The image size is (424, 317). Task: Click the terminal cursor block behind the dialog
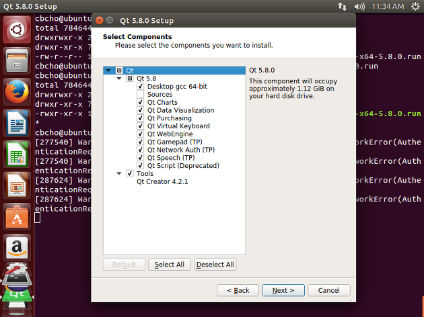38,218
